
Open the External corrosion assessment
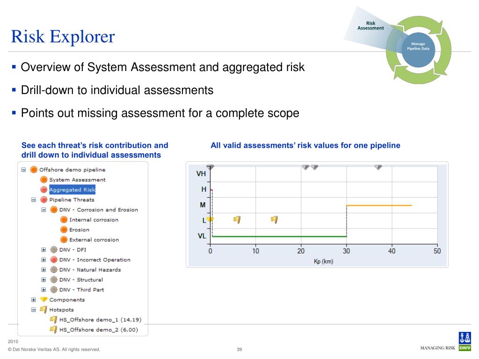coord(94,240)
